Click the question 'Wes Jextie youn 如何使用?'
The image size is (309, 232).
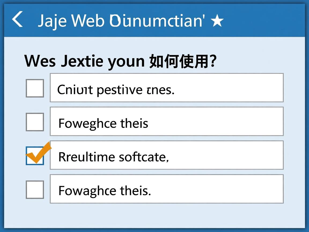(x=121, y=60)
